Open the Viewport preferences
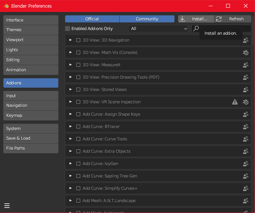Screen dimensions: 255x213 click(31, 40)
